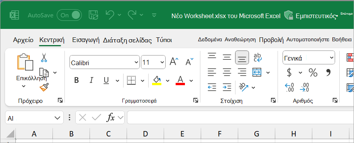Click the Save icon in title bar
Image resolution: width=354 pixels, height=143 pixels.
(x=93, y=15)
